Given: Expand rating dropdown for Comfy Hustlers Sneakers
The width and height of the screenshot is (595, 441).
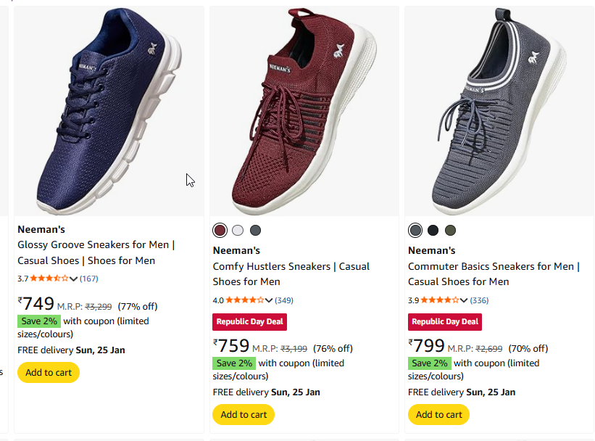Looking at the screenshot, I should pyautogui.click(x=270, y=300).
